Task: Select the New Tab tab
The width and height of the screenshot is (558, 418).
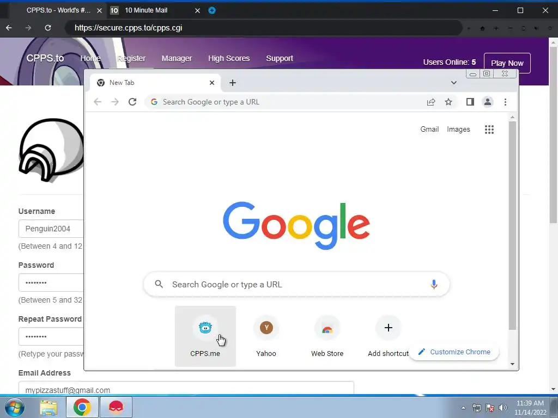Action: tap(155, 83)
